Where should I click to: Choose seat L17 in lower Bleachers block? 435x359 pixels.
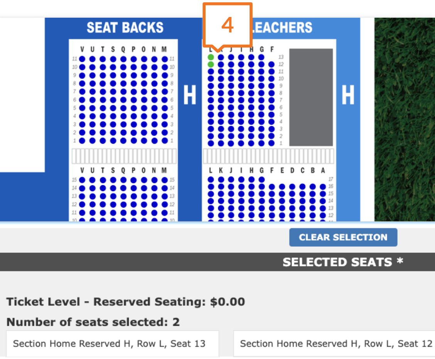(x=211, y=179)
